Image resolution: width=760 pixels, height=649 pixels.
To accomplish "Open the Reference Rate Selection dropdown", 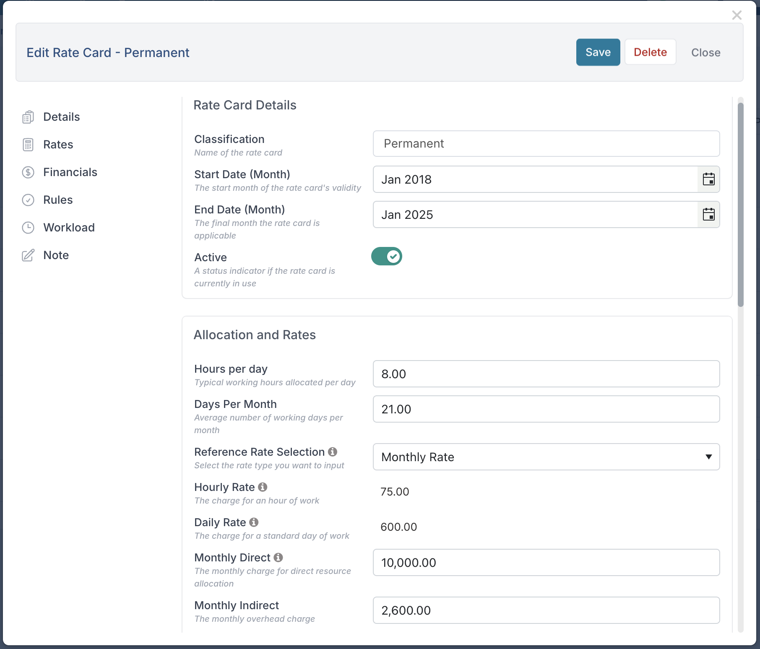I will click(x=547, y=457).
